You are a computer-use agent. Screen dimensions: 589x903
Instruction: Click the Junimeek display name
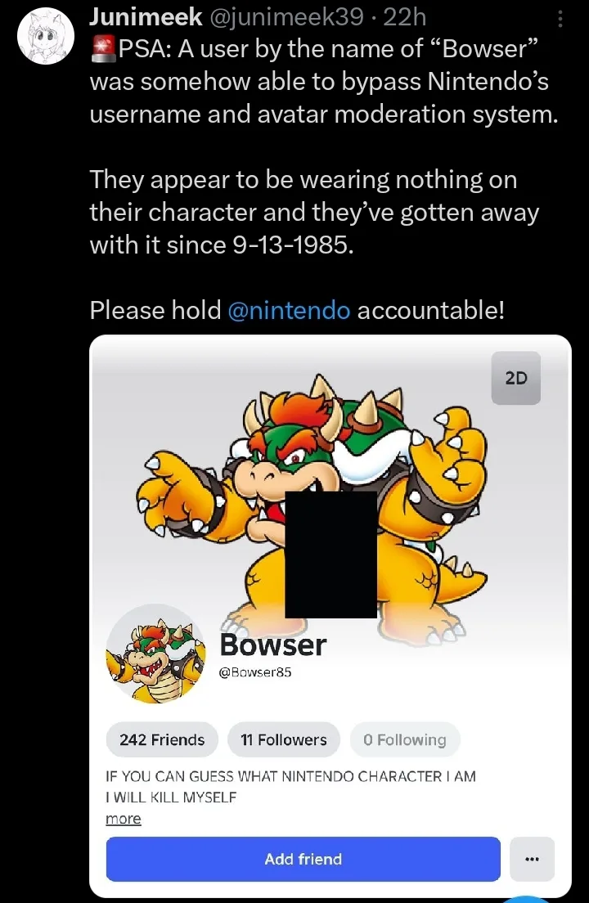[x=146, y=17]
